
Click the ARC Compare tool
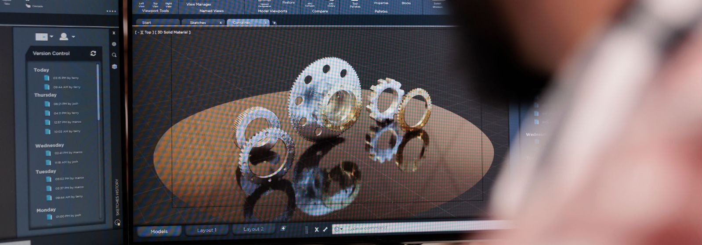[x=310, y=4]
